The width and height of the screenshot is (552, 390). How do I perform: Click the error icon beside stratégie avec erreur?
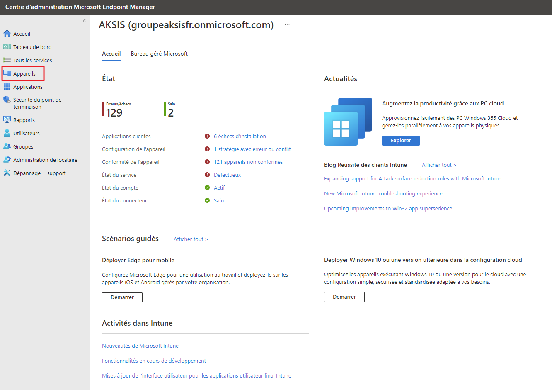pyautogui.click(x=207, y=149)
